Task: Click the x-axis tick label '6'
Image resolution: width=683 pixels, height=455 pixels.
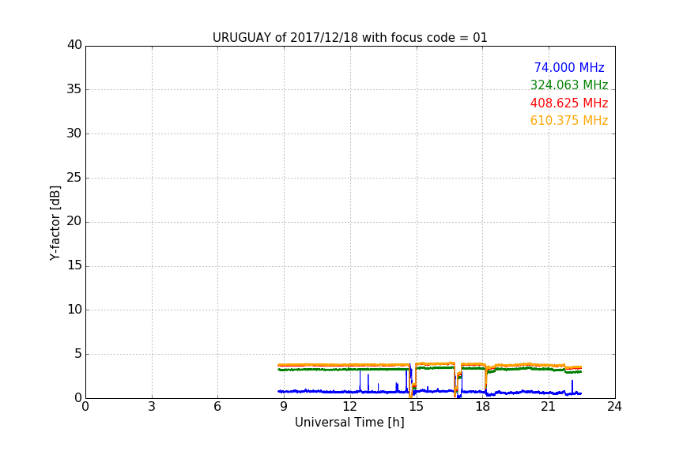Action: point(218,407)
